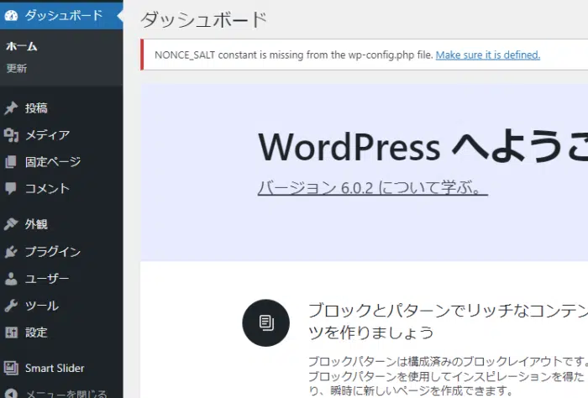Open the Smart Slider menu label
Image resolution: width=588 pixels, height=398 pixels.
pos(55,368)
